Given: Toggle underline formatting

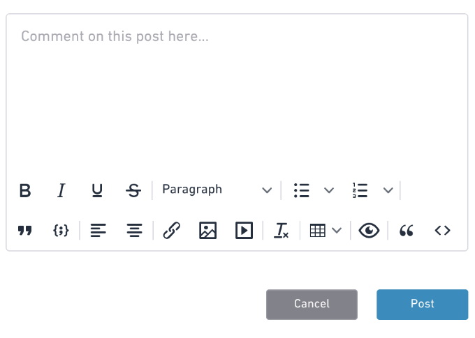Looking at the screenshot, I should click(x=97, y=190).
